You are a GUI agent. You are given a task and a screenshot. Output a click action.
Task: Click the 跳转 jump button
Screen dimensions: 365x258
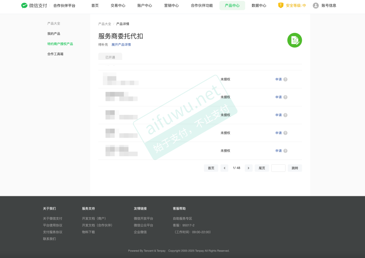tap(295, 168)
